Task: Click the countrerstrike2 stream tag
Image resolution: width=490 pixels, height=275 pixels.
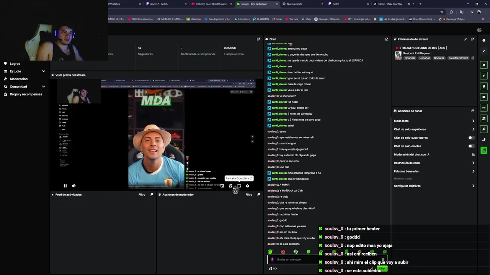Action: pos(458,58)
